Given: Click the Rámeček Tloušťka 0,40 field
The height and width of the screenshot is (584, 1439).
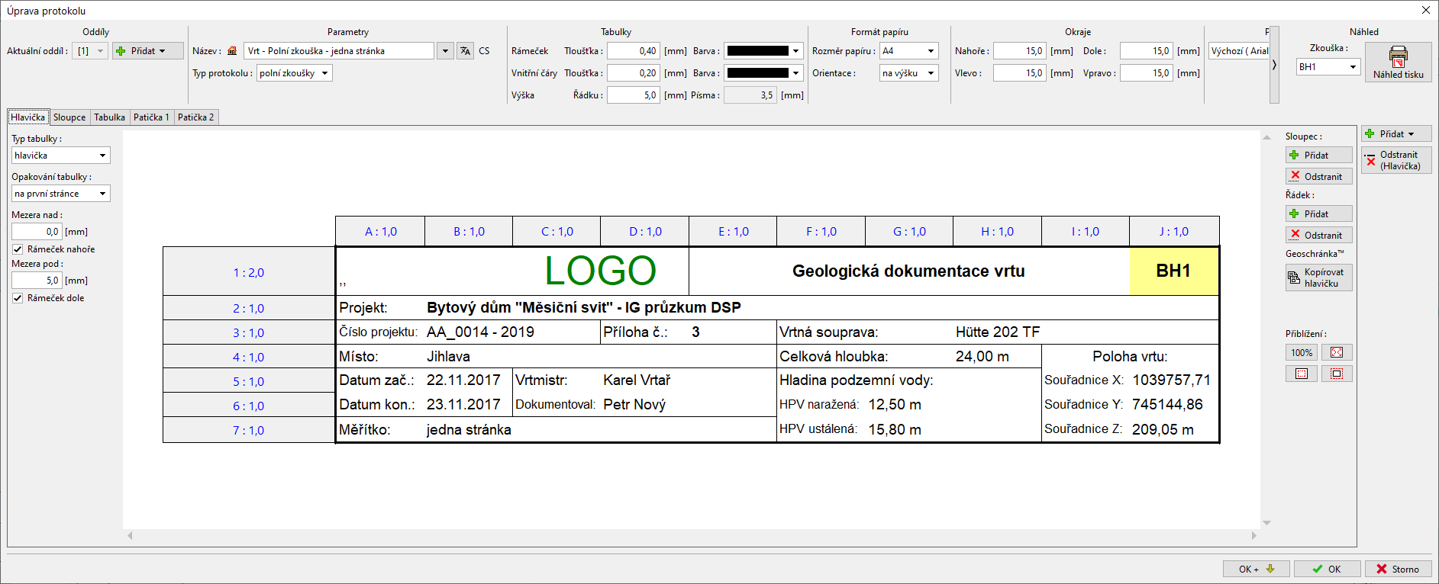Looking at the screenshot, I should pyautogui.click(x=633, y=51).
